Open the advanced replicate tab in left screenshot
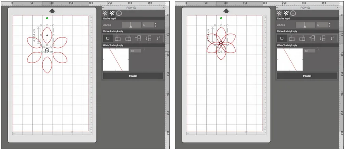The height and width of the screenshot is (150, 345). [112, 13]
